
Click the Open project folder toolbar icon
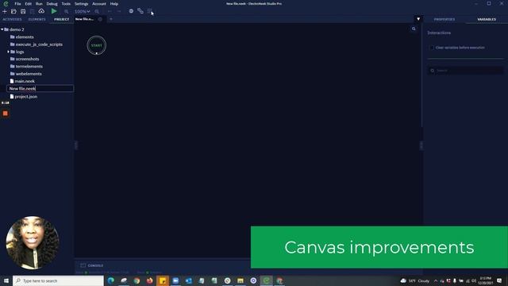pos(13,11)
